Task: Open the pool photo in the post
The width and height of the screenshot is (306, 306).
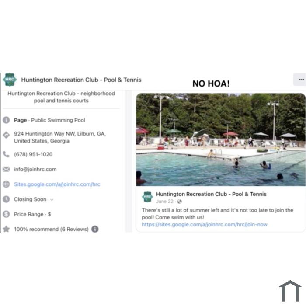Action: pyautogui.click(x=221, y=139)
